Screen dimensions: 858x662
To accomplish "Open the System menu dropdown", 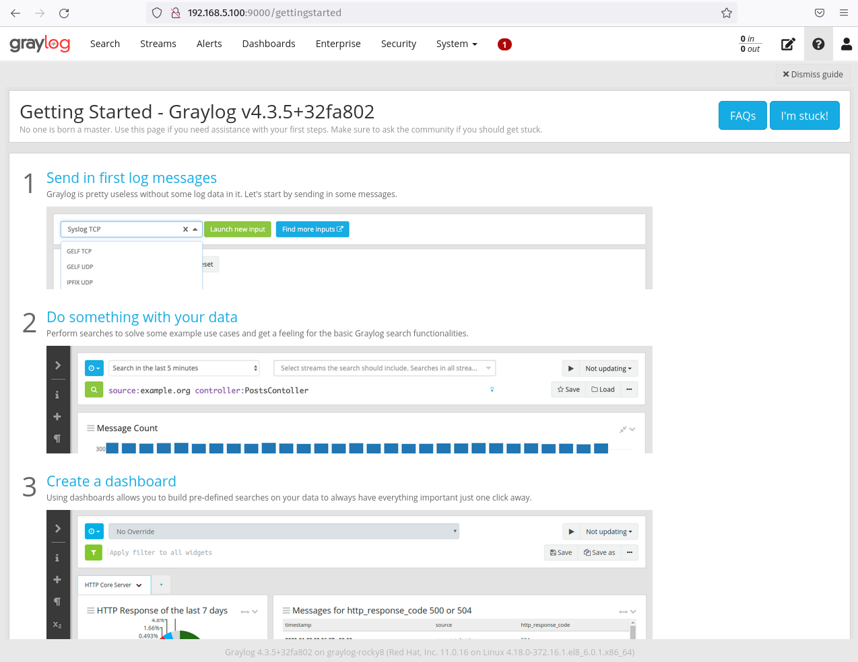I will (457, 44).
